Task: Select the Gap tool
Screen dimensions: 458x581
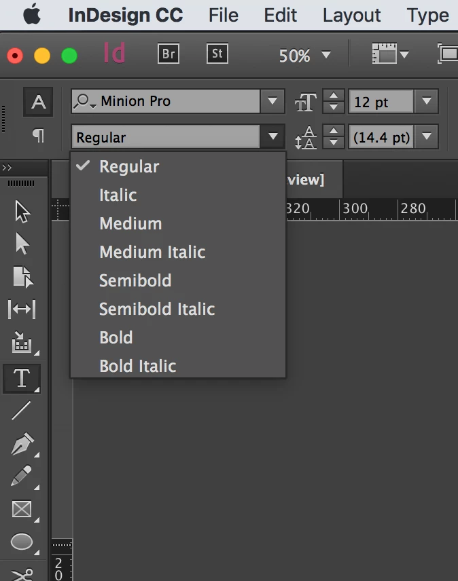Action: coord(22,309)
